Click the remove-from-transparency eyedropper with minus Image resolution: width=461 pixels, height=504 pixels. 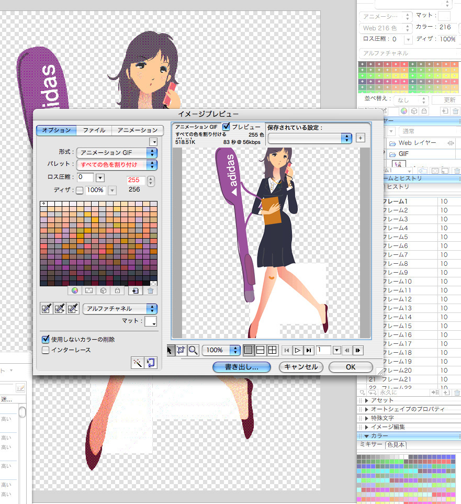pos(73,309)
